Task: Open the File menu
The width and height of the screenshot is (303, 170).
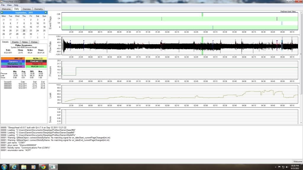Action: [3, 5]
